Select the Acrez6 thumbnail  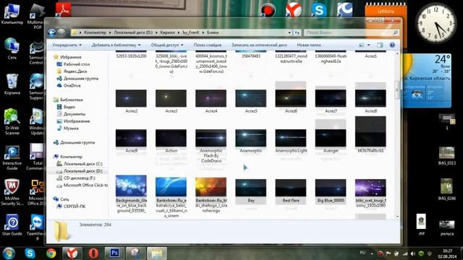click(x=291, y=98)
